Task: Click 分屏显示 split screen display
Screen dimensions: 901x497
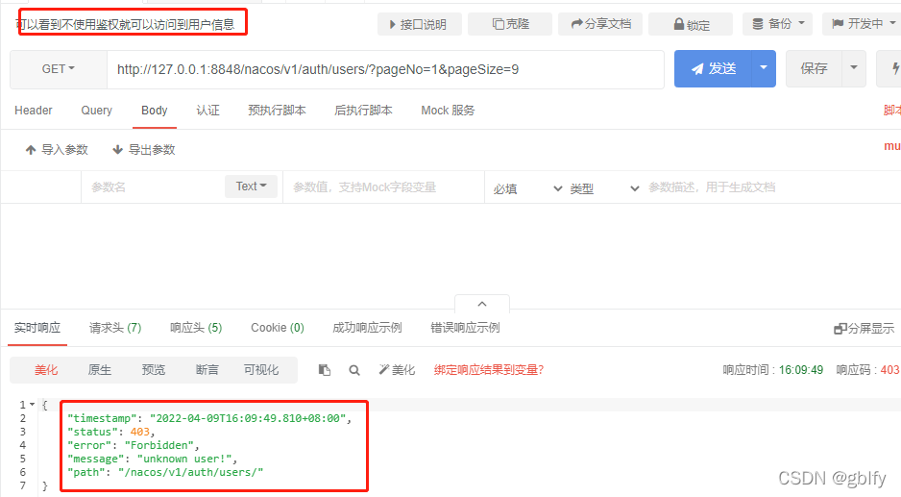Action: point(864,329)
